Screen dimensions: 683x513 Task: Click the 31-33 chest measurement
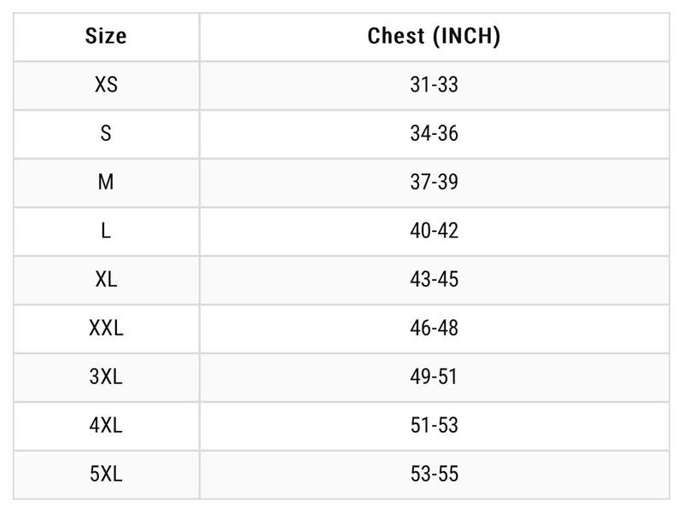pos(434,85)
